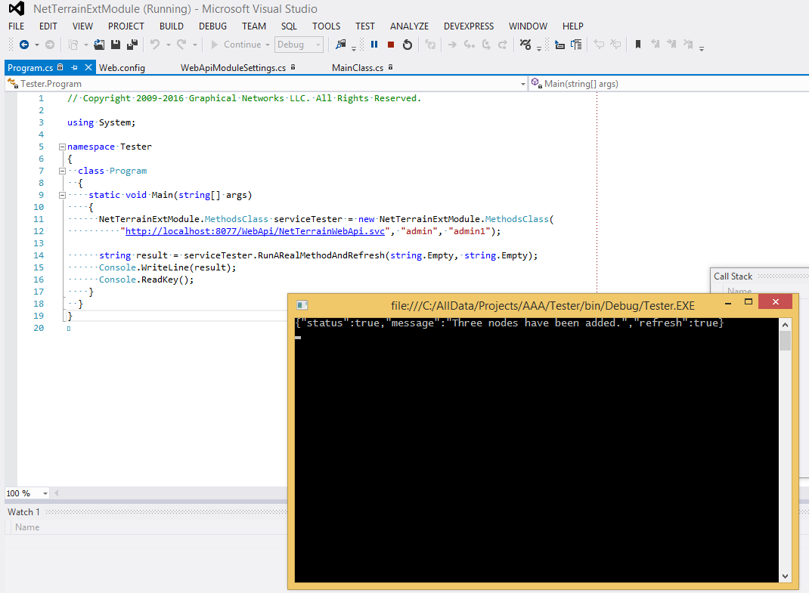
Task: Open the DEBUG menu
Action: pos(212,26)
